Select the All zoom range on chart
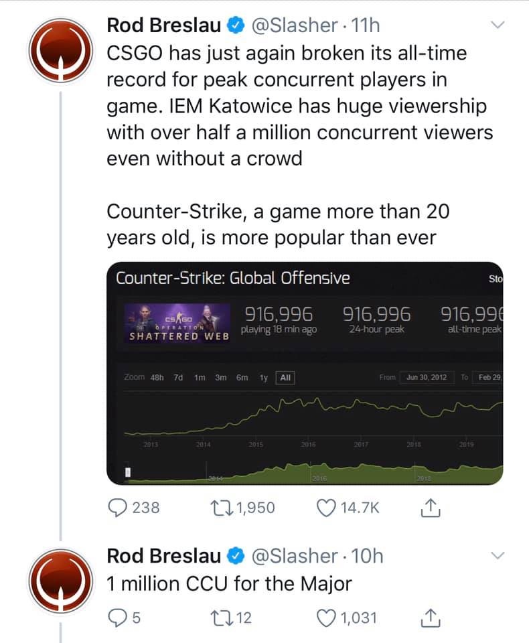Screen dimensions: 529x643 (285, 378)
